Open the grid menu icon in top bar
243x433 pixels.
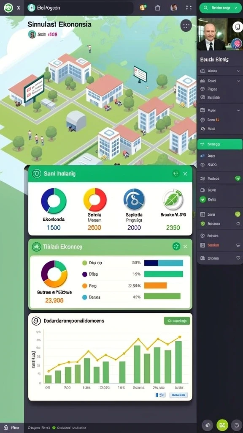pos(189,8)
